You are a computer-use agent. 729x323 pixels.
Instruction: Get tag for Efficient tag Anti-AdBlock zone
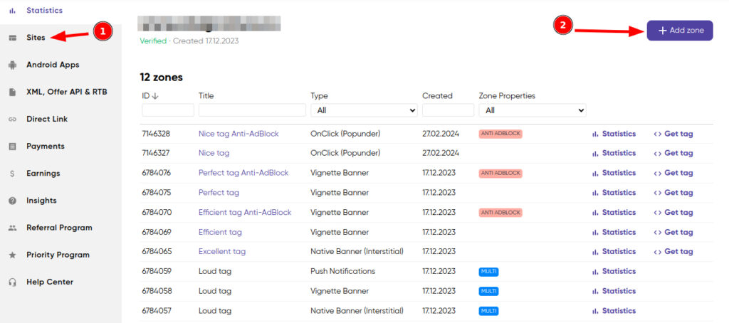click(x=673, y=213)
